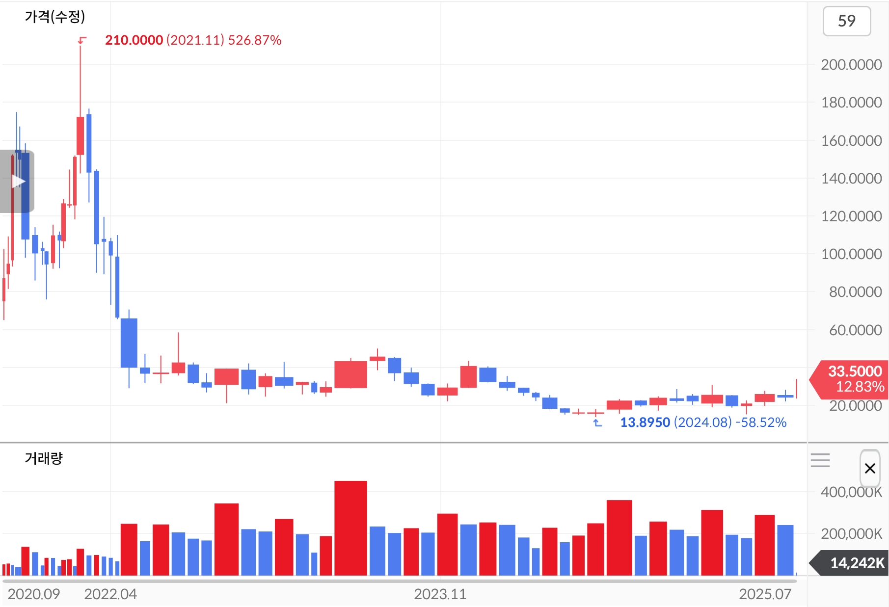Viewport: 889px width, 607px height.
Task: Click the 526.87% gain percentage text
Action: click(255, 40)
